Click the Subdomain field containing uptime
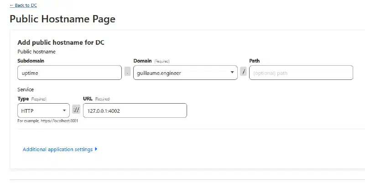This screenshot has width=365, height=184. pyautogui.click(x=70, y=73)
